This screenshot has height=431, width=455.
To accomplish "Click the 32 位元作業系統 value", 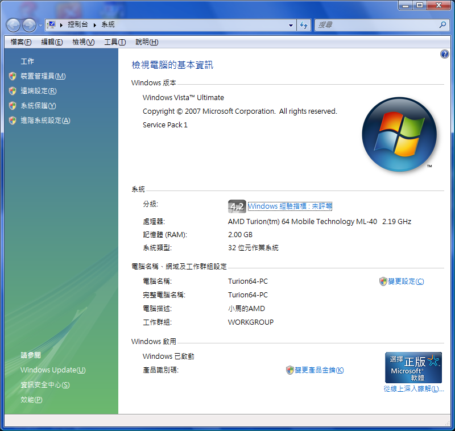I will [253, 248].
